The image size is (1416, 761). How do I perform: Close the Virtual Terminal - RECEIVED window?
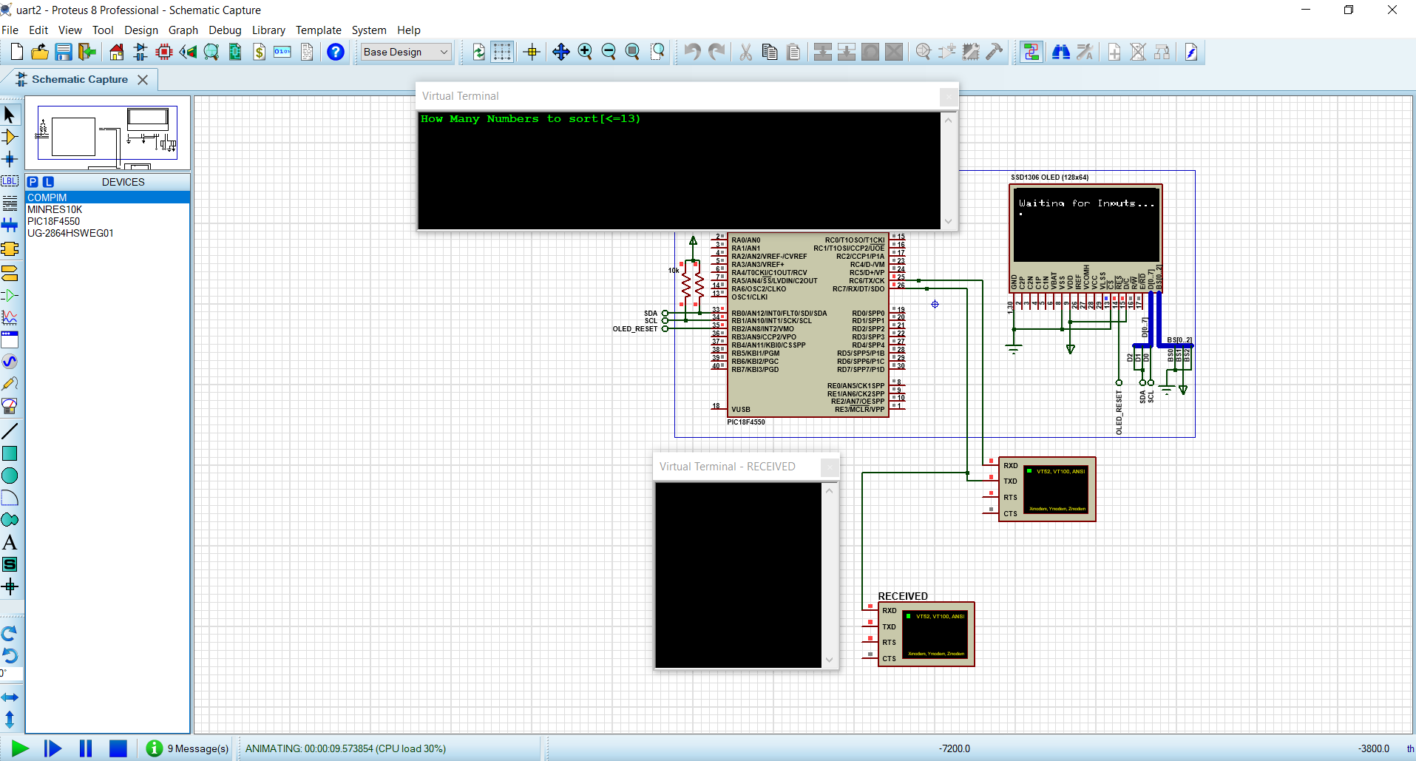tap(830, 467)
